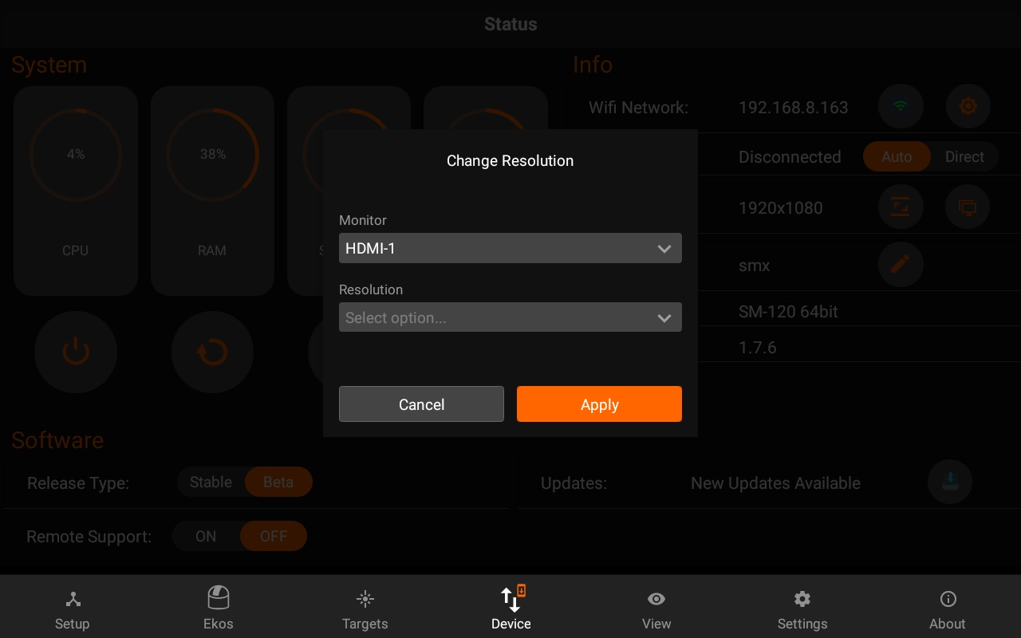Select the Auto connection mode

[897, 157]
